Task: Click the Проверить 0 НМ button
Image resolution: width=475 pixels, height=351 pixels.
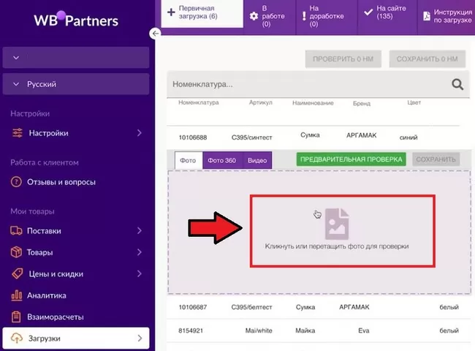Action: coord(344,59)
